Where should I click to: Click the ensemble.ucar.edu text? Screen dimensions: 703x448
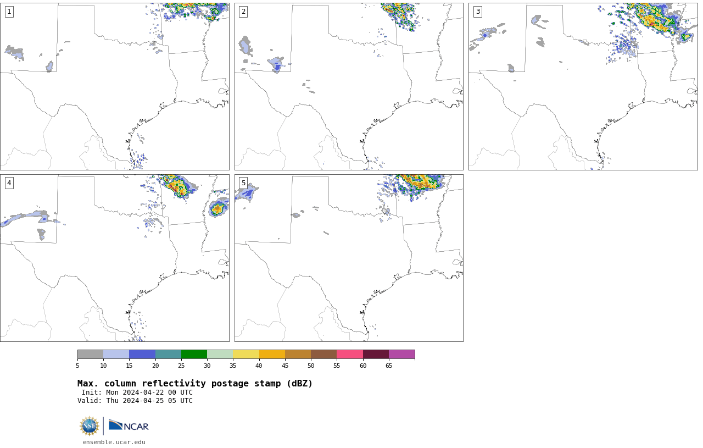tap(114, 442)
